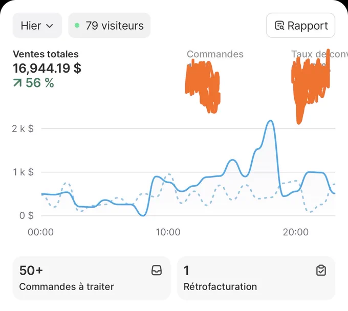348x311 pixels.
Task: Click the 0 $ axis label
Action: 27,215
